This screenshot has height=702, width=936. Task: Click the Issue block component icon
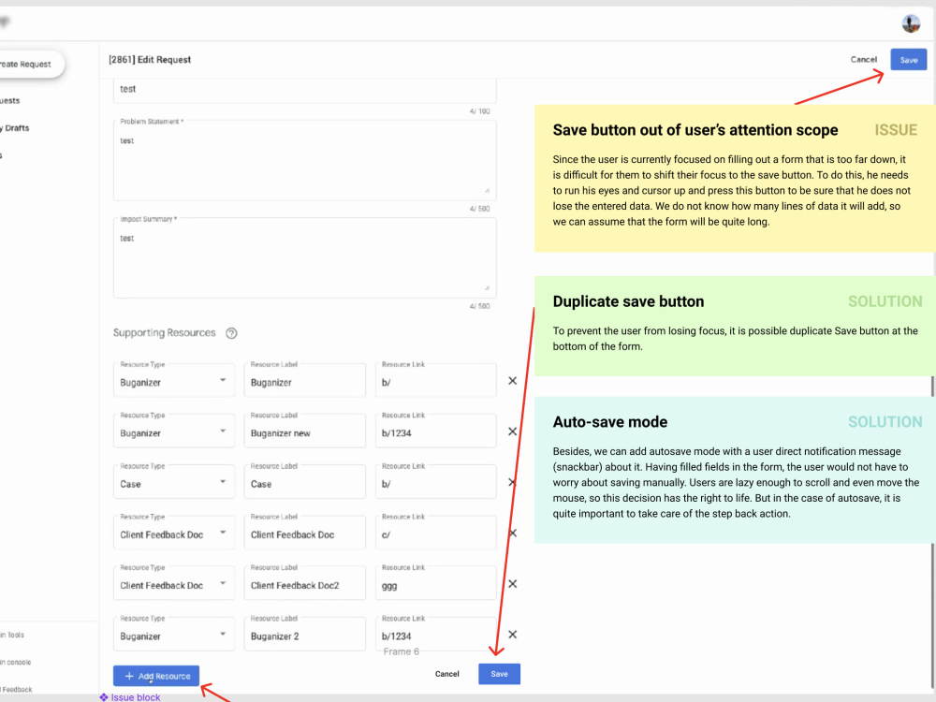click(x=104, y=697)
